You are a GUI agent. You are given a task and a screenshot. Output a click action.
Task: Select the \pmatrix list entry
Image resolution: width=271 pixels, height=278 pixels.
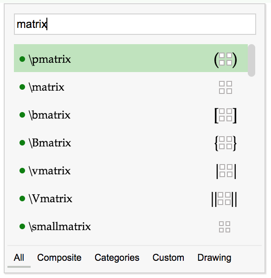pos(131,58)
